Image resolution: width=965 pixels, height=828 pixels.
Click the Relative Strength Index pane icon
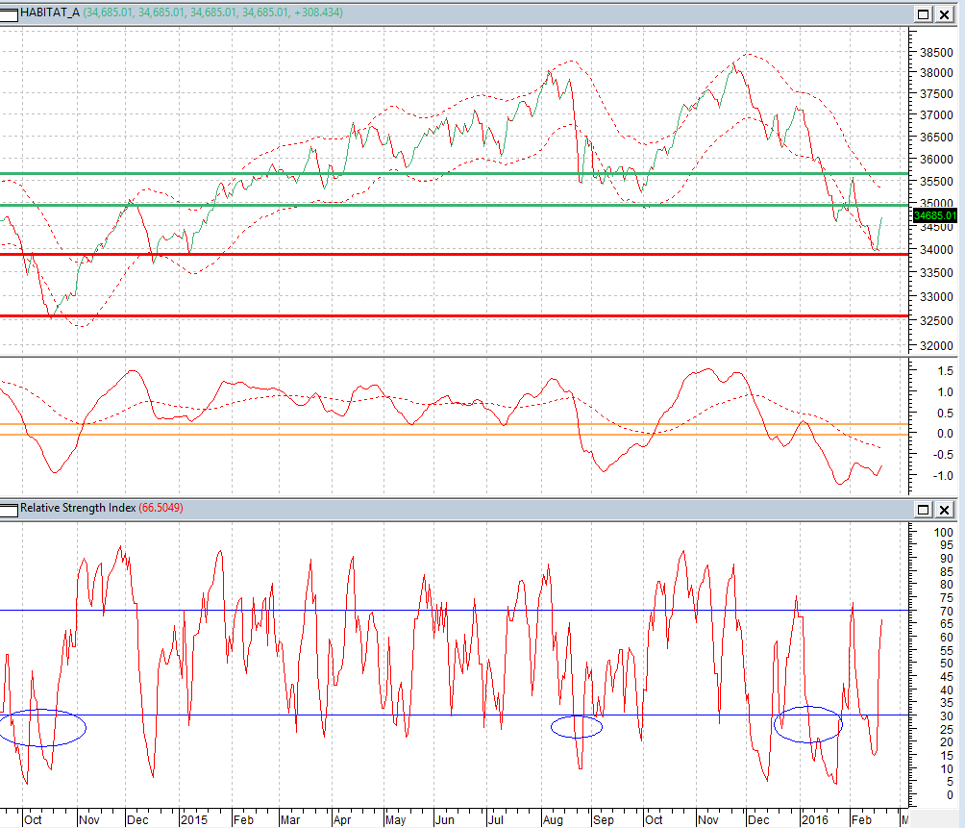(9, 509)
